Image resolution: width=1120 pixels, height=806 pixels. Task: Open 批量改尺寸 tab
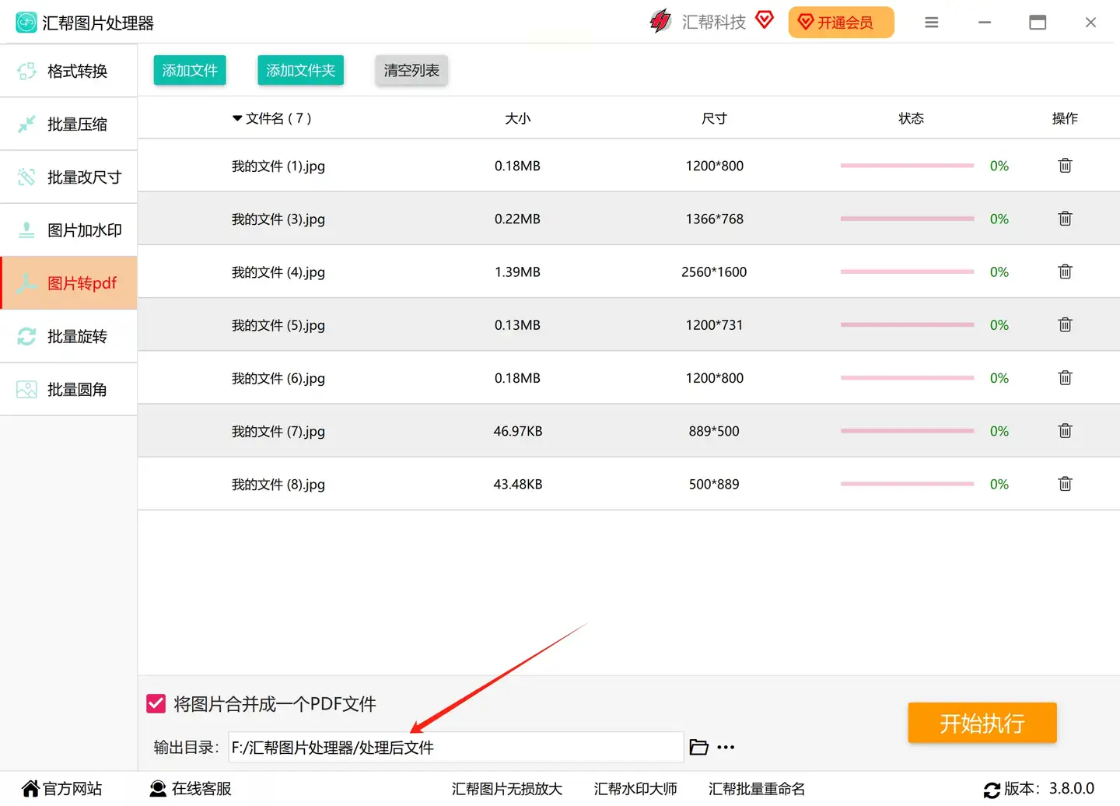[68, 177]
